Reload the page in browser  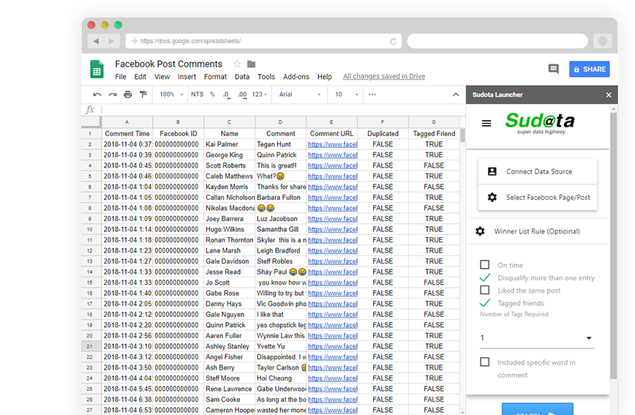click(393, 41)
